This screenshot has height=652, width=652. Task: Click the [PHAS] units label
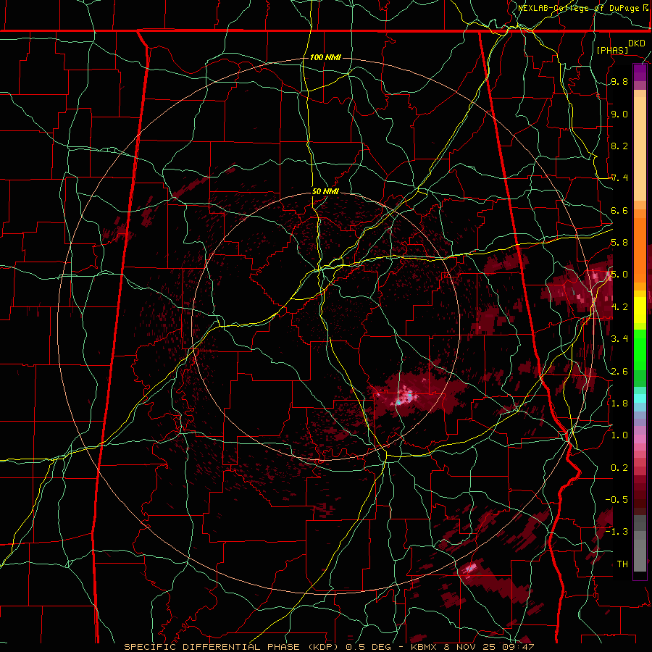[x=612, y=50]
